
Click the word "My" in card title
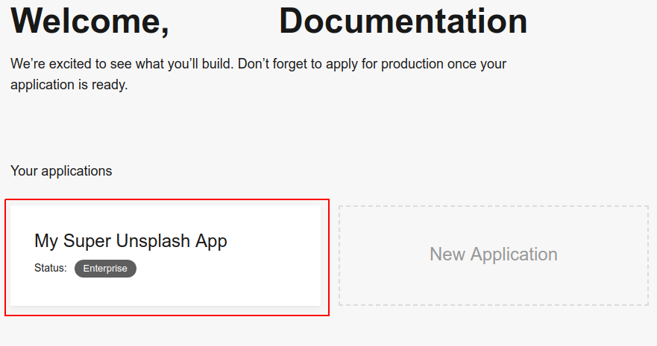45,241
